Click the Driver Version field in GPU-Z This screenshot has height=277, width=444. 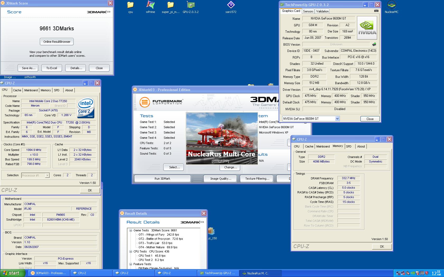point(340,89)
